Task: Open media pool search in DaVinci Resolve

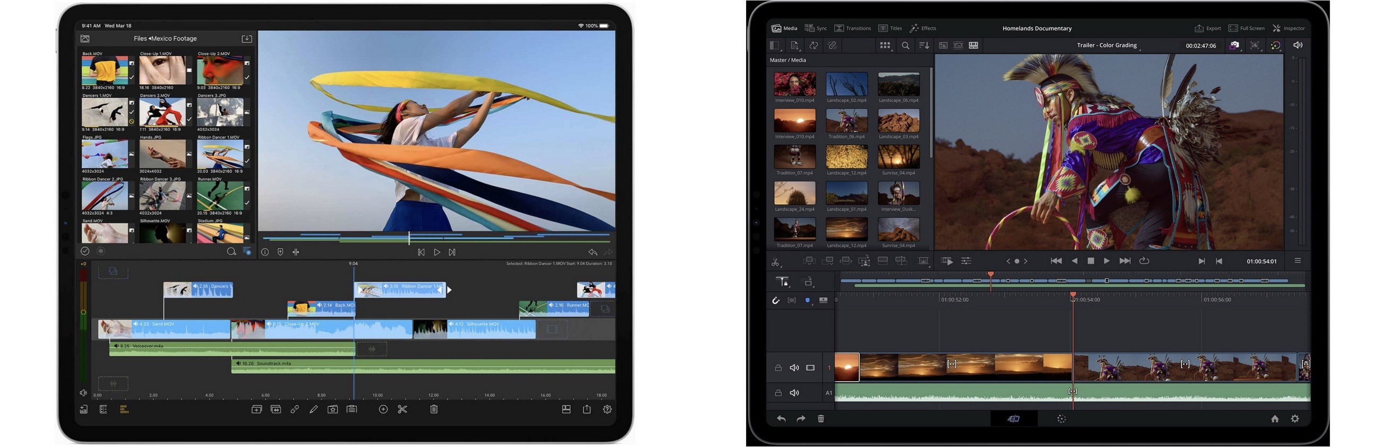Action: click(x=905, y=46)
